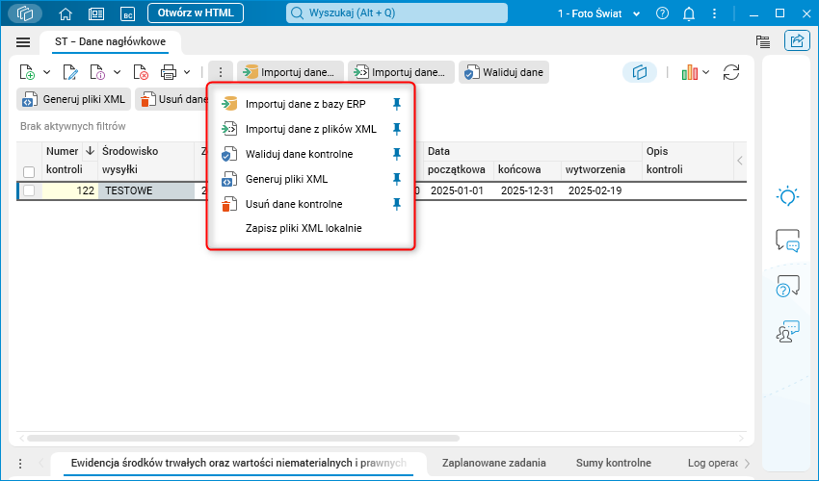Open the title bar three-dot options
The height and width of the screenshot is (481, 819).
pos(714,13)
